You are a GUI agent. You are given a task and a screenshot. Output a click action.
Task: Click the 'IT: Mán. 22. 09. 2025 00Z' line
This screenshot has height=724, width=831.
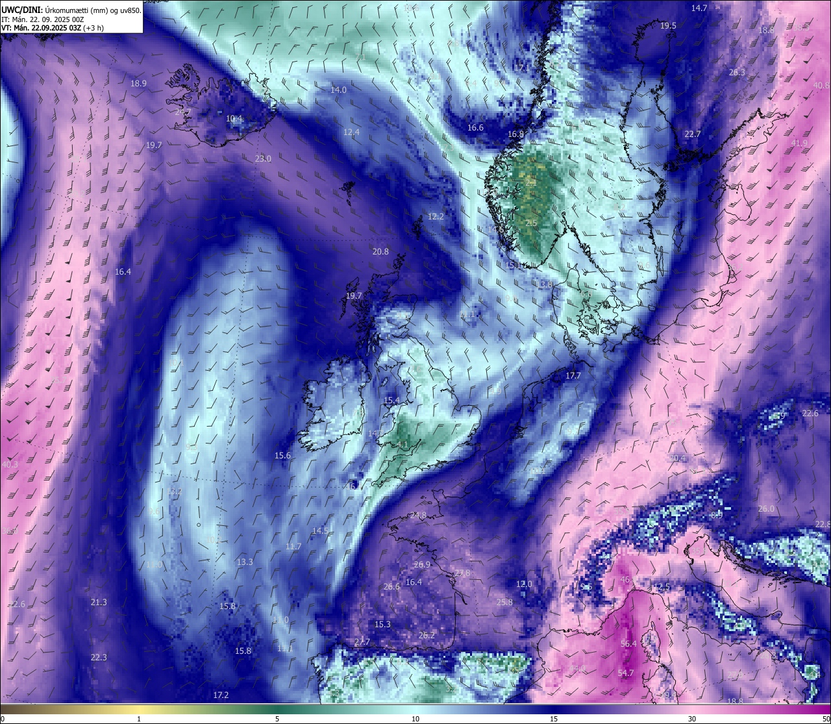tap(42, 19)
